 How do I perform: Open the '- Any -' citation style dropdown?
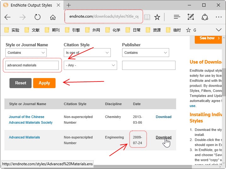[x=90, y=65]
